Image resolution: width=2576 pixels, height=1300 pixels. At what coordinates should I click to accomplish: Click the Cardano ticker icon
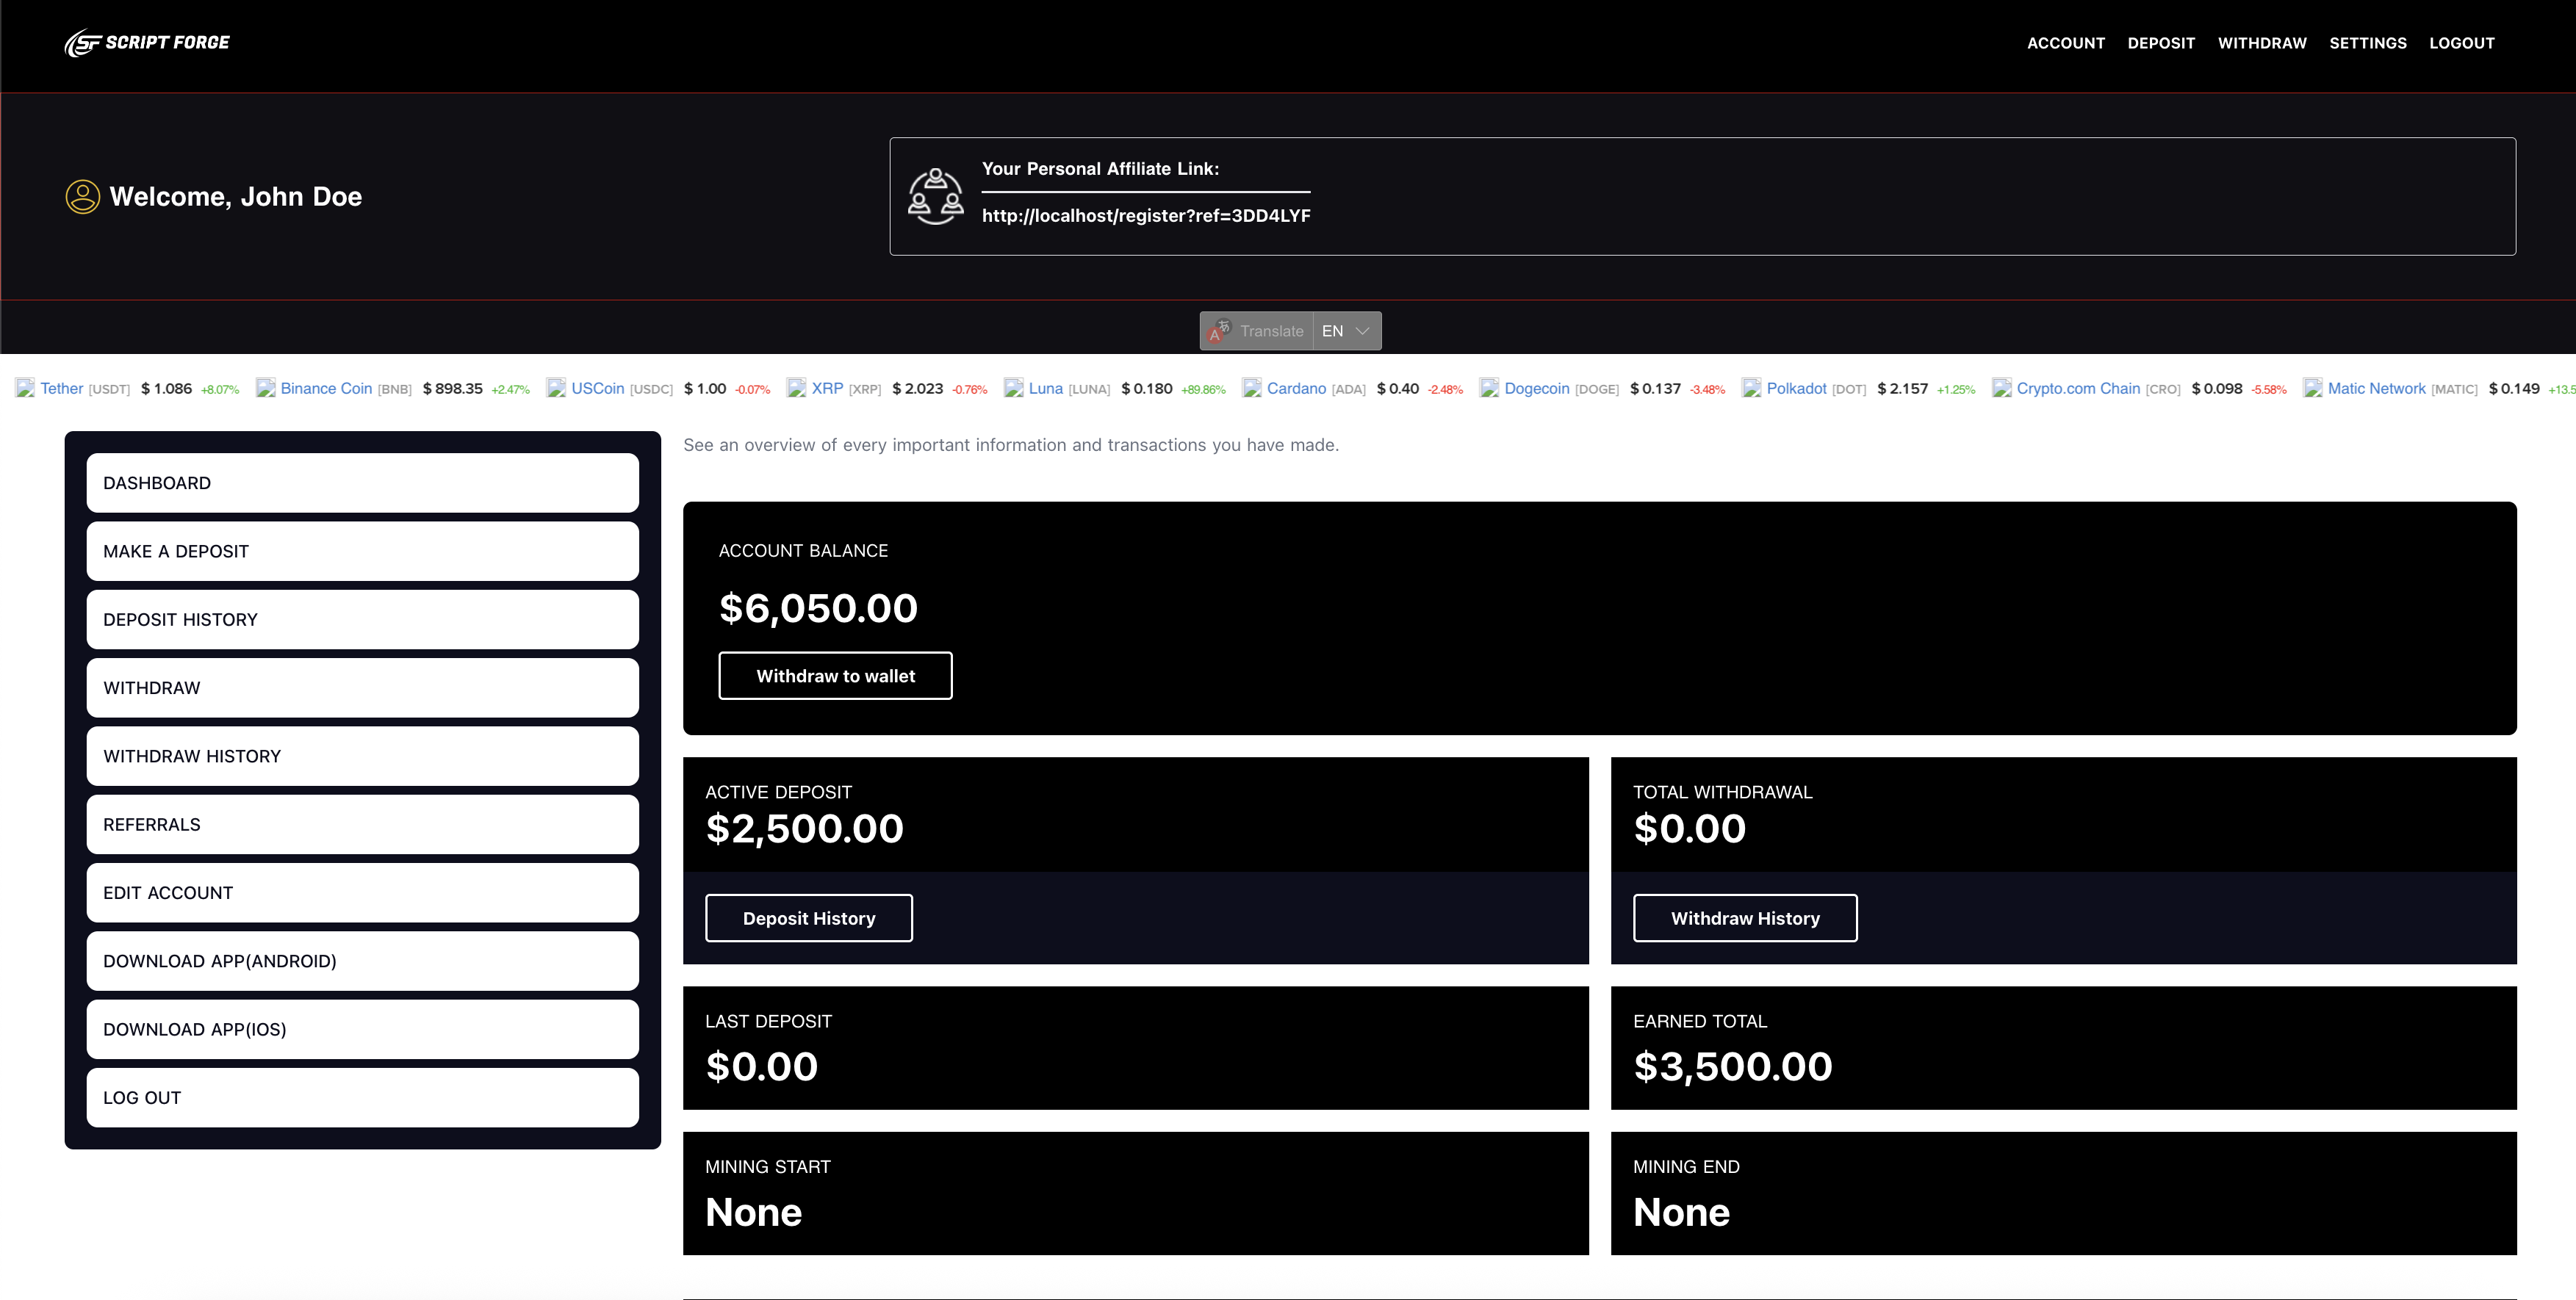click(1251, 388)
